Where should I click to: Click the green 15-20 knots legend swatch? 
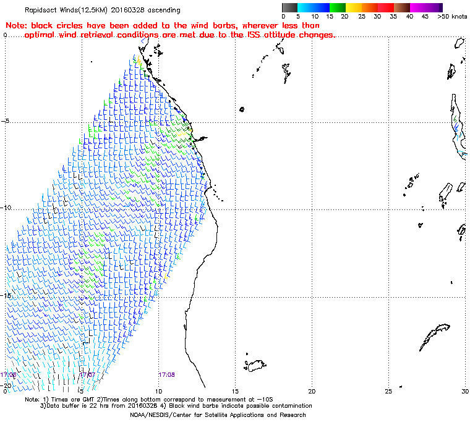[338, 7]
